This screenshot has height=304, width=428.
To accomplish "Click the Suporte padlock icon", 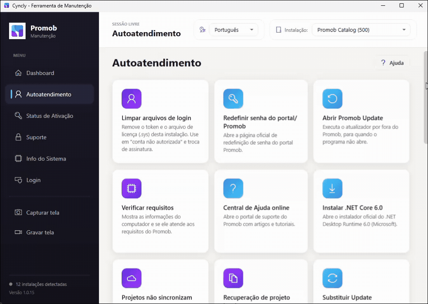I will click(x=18, y=137).
